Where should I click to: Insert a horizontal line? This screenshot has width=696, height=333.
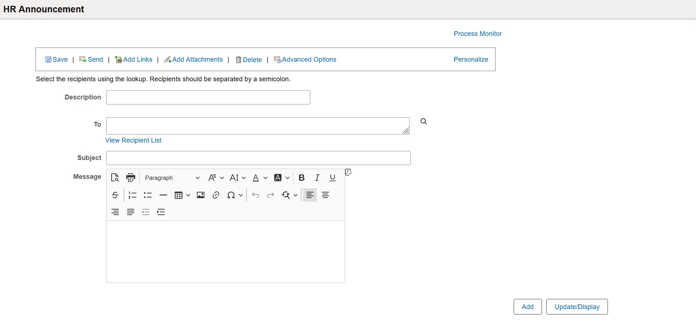(163, 195)
